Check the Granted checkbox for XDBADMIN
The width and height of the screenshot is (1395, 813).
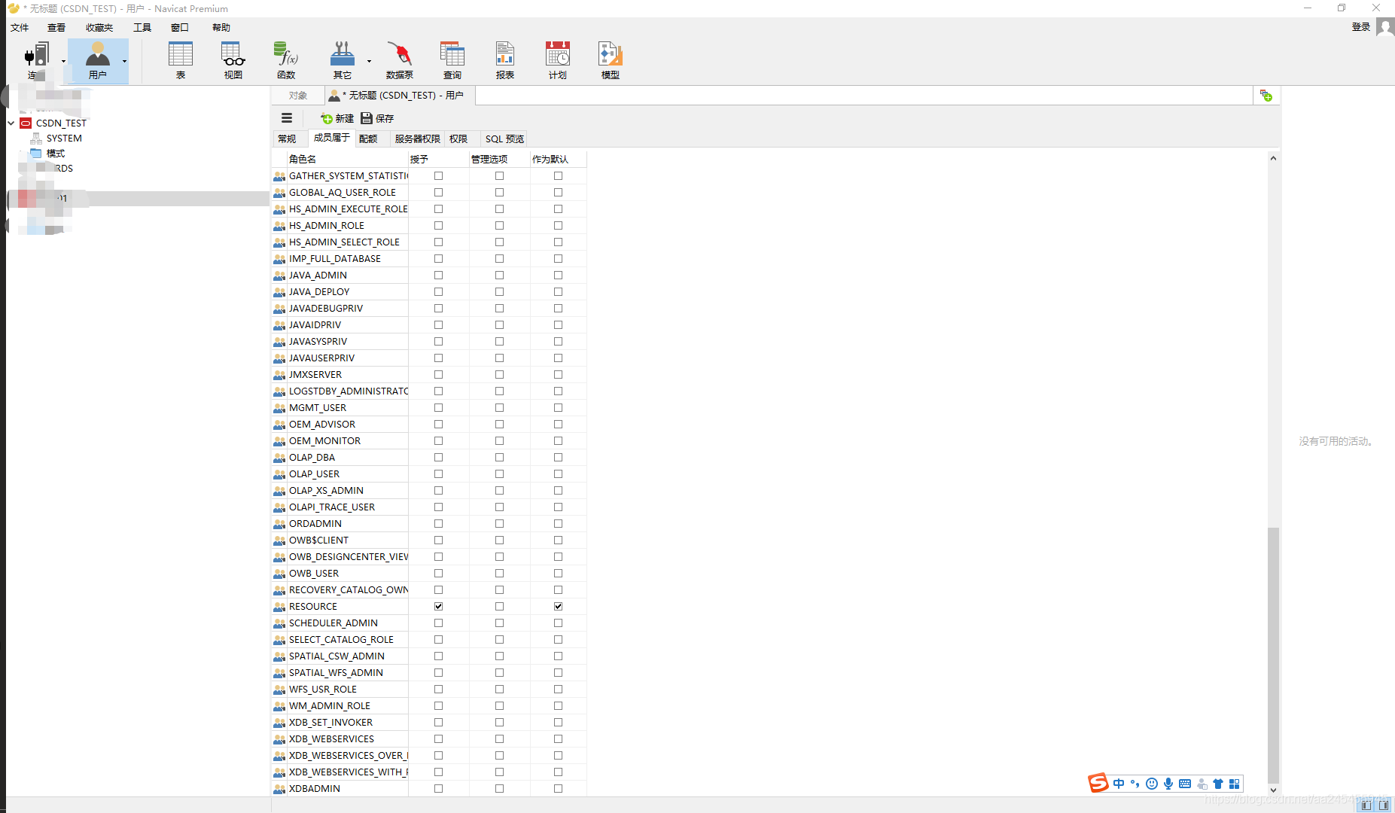[x=439, y=789]
